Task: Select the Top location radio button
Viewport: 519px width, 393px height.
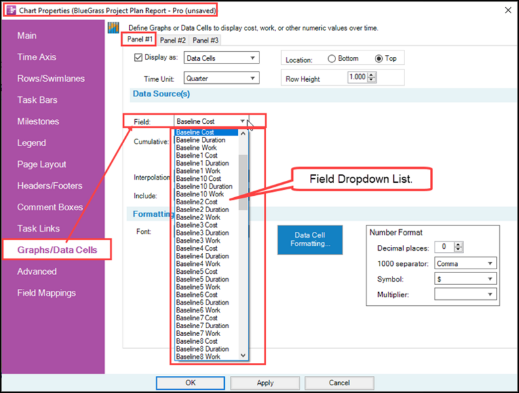Action: tap(379, 58)
